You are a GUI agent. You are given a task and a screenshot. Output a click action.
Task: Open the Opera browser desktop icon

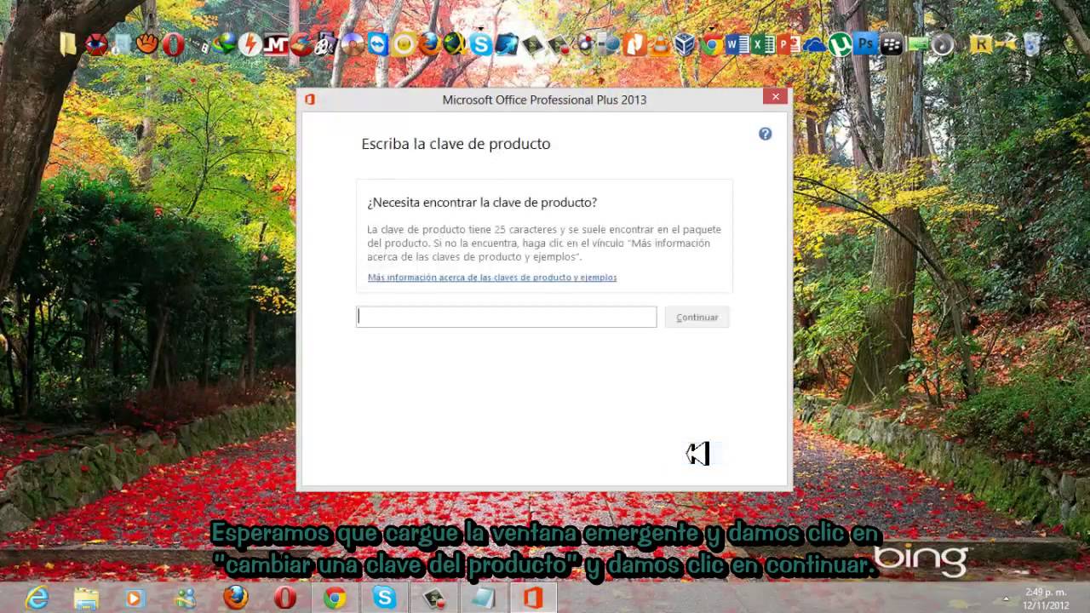(173, 44)
